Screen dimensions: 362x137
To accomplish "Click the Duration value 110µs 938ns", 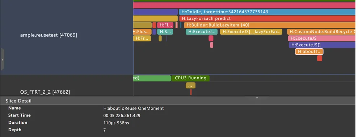I will pos(116,123).
